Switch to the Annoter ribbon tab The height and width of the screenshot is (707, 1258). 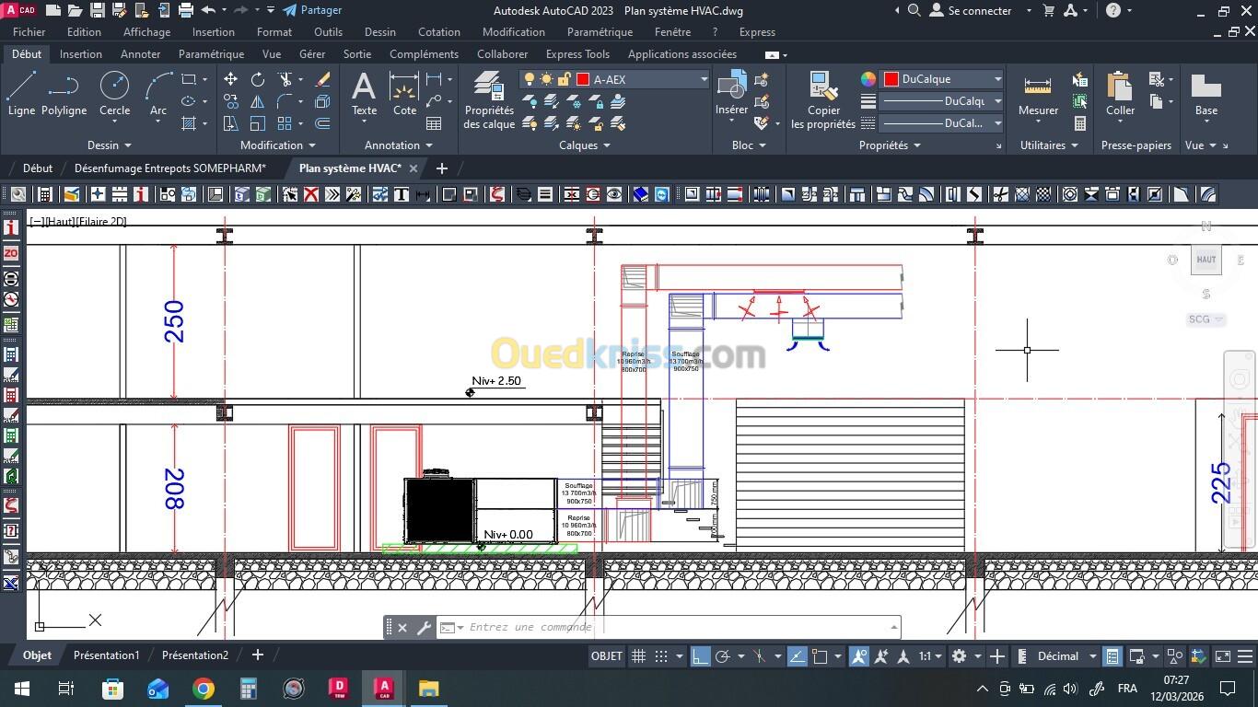[140, 54]
